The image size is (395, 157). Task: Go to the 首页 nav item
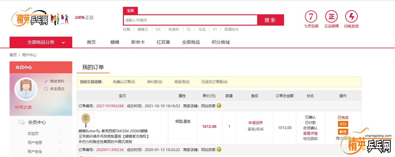[x=91, y=42]
